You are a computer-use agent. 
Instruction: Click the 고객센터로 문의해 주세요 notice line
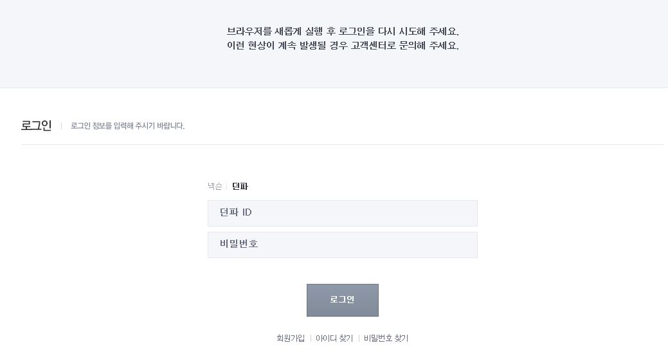point(343,45)
